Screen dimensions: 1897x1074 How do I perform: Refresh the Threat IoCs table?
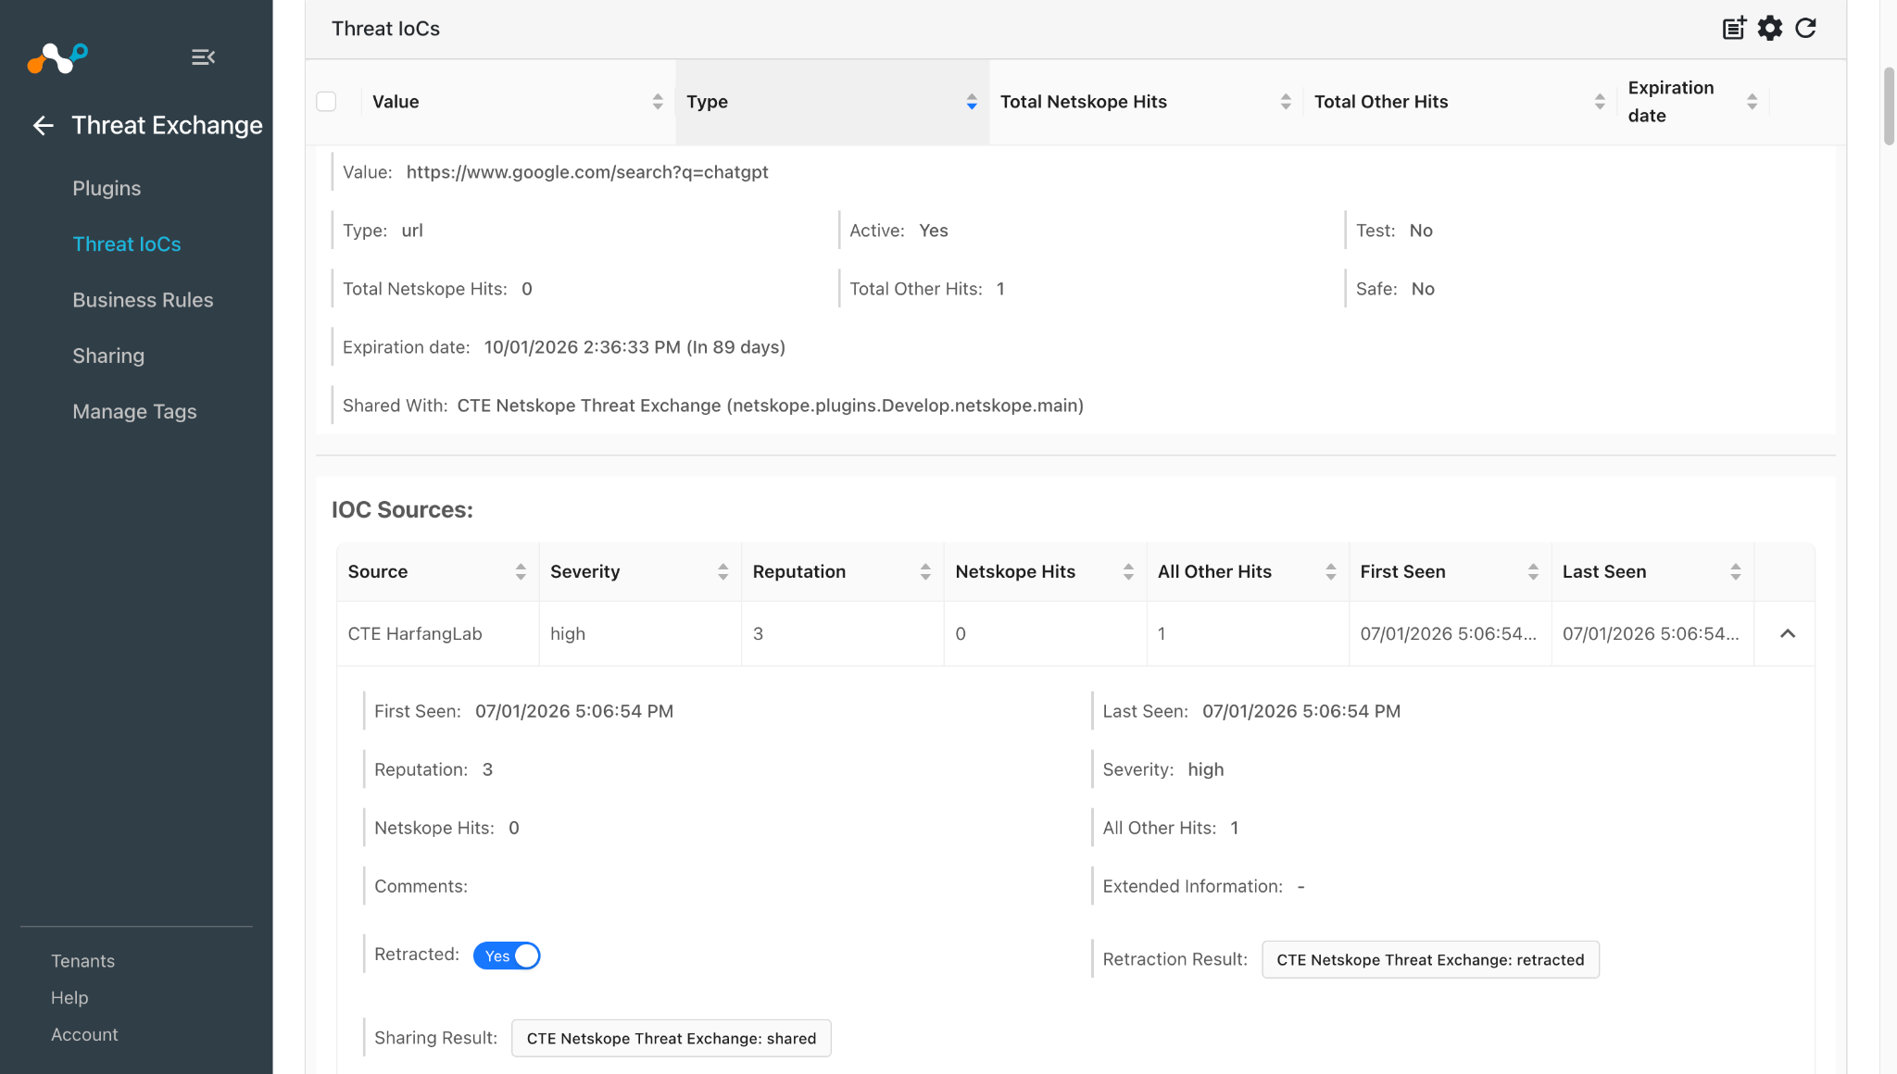1806,28
